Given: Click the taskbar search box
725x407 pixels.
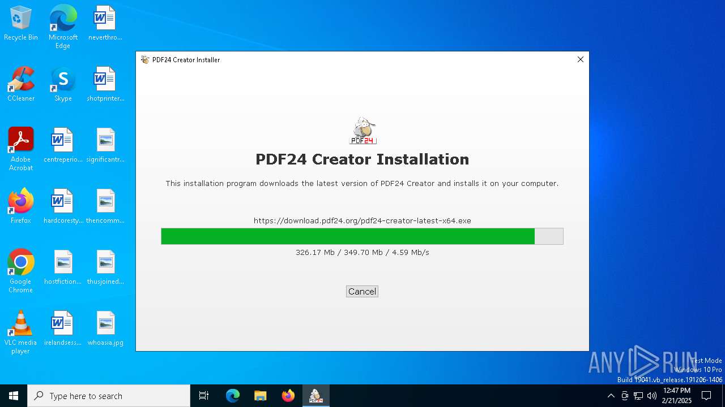Looking at the screenshot, I should 109,396.
